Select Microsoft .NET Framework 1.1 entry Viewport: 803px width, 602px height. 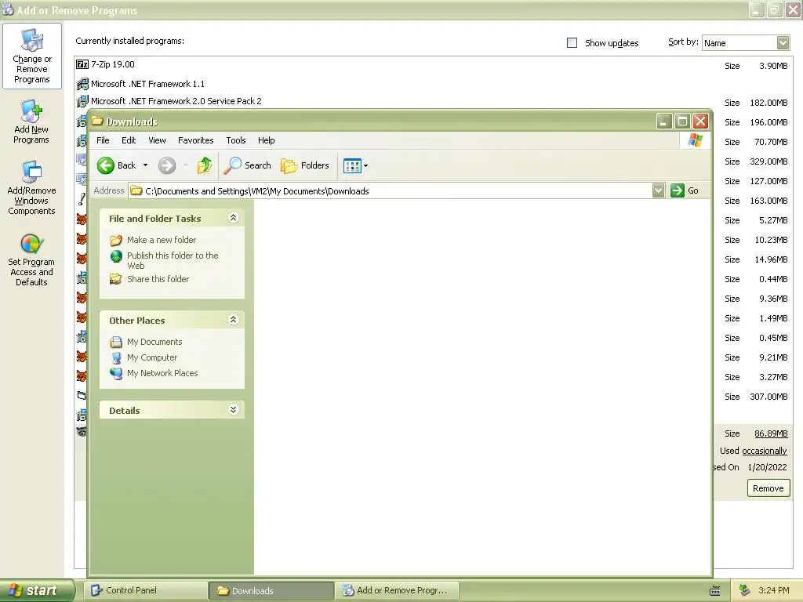tap(433, 84)
